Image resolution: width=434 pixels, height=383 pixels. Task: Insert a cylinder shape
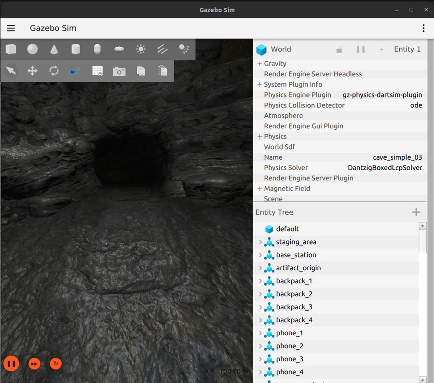click(76, 49)
